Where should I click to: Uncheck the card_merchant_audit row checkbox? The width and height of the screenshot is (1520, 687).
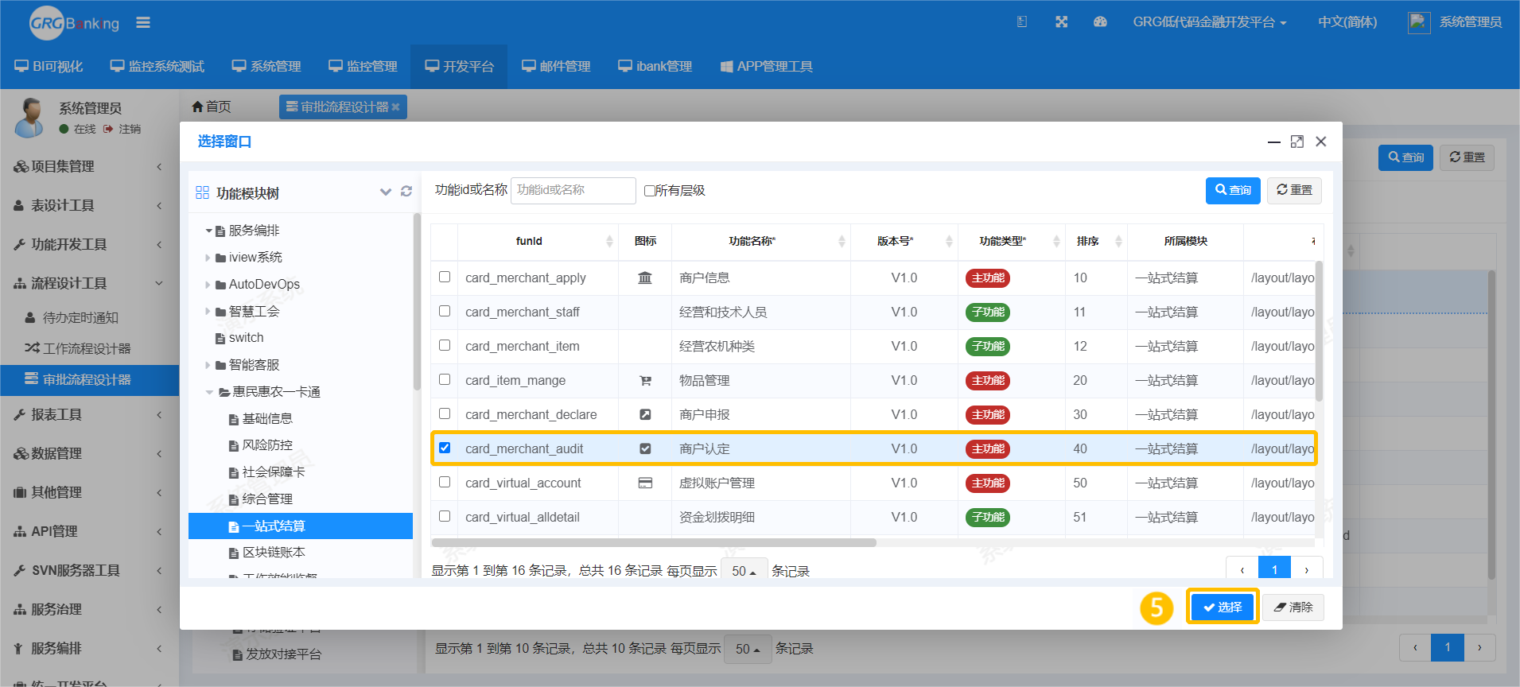445,448
